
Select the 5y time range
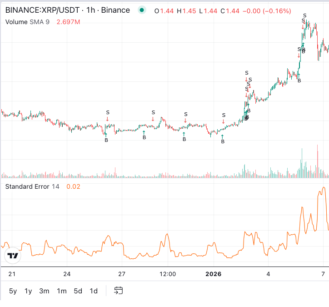click(13, 291)
